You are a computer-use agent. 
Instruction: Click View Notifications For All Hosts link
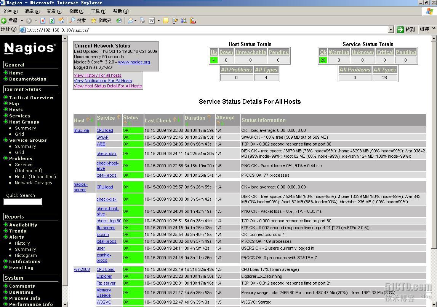pyautogui.click(x=103, y=81)
